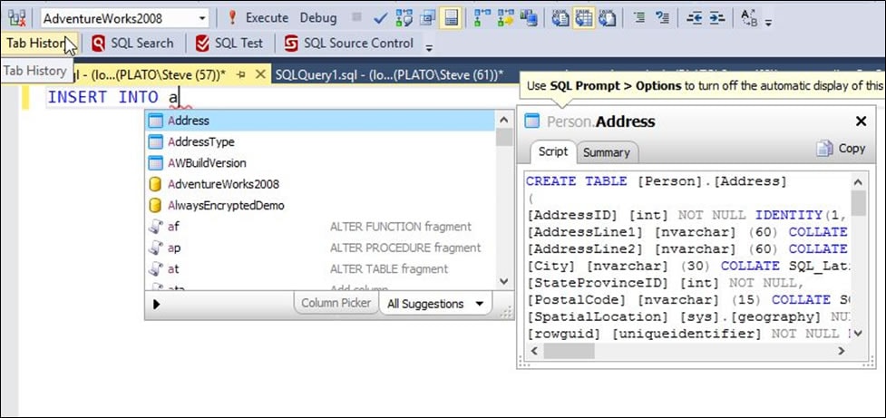886x418 pixels.
Task: Close the Person.Address info panel
Action: [861, 122]
